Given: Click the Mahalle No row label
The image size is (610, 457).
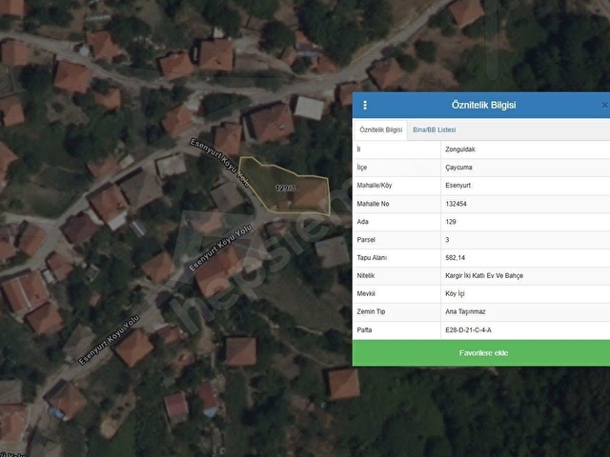Looking at the screenshot, I should click(373, 204).
